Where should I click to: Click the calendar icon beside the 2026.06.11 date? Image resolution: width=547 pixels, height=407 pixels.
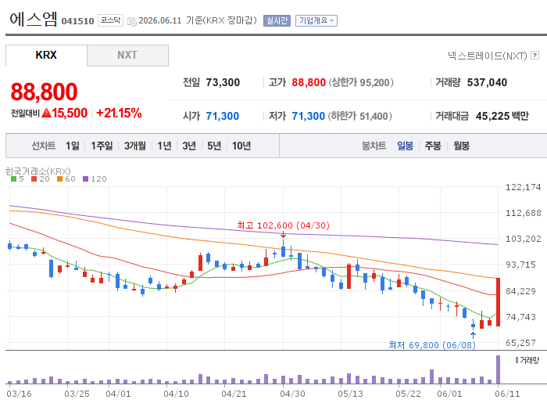[x=132, y=21]
